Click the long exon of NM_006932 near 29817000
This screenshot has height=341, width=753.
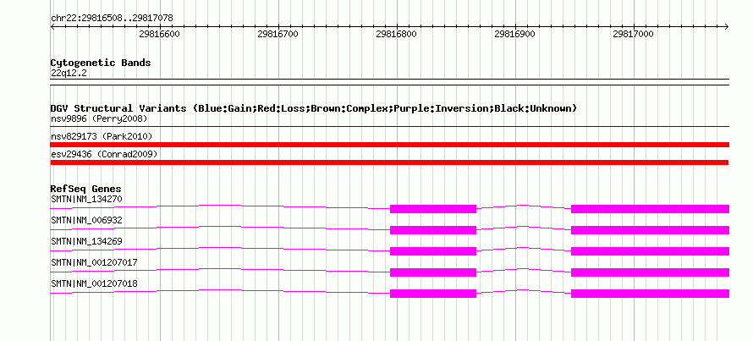[x=651, y=230]
